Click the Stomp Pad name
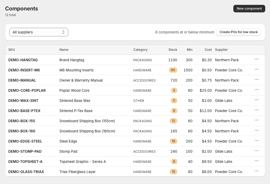The image size is (270, 184). [68, 151]
